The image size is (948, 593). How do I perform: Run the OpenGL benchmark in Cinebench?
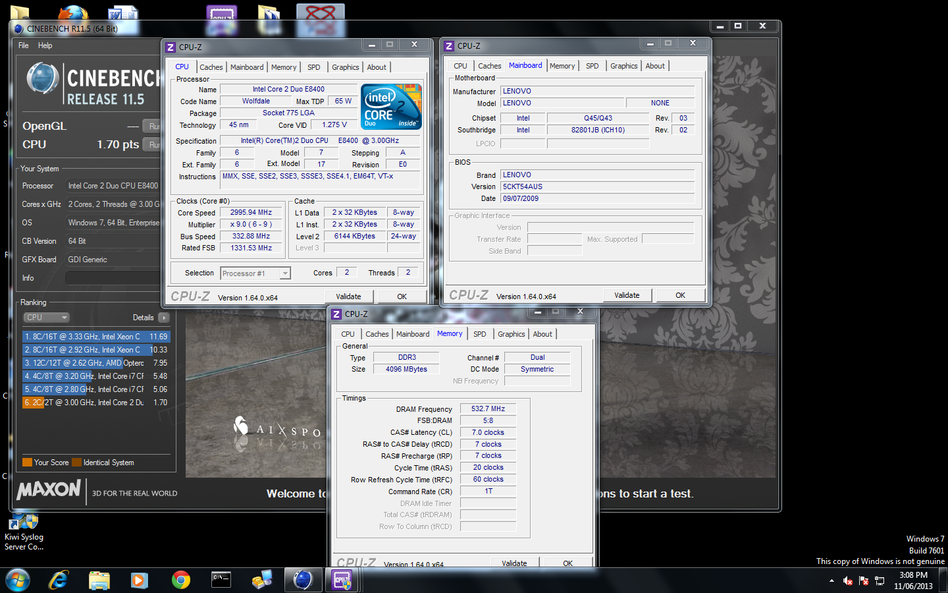(153, 126)
